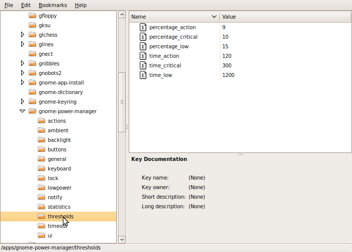
Task: Click the gnome-app-install folder icon
Action: pos(33,82)
